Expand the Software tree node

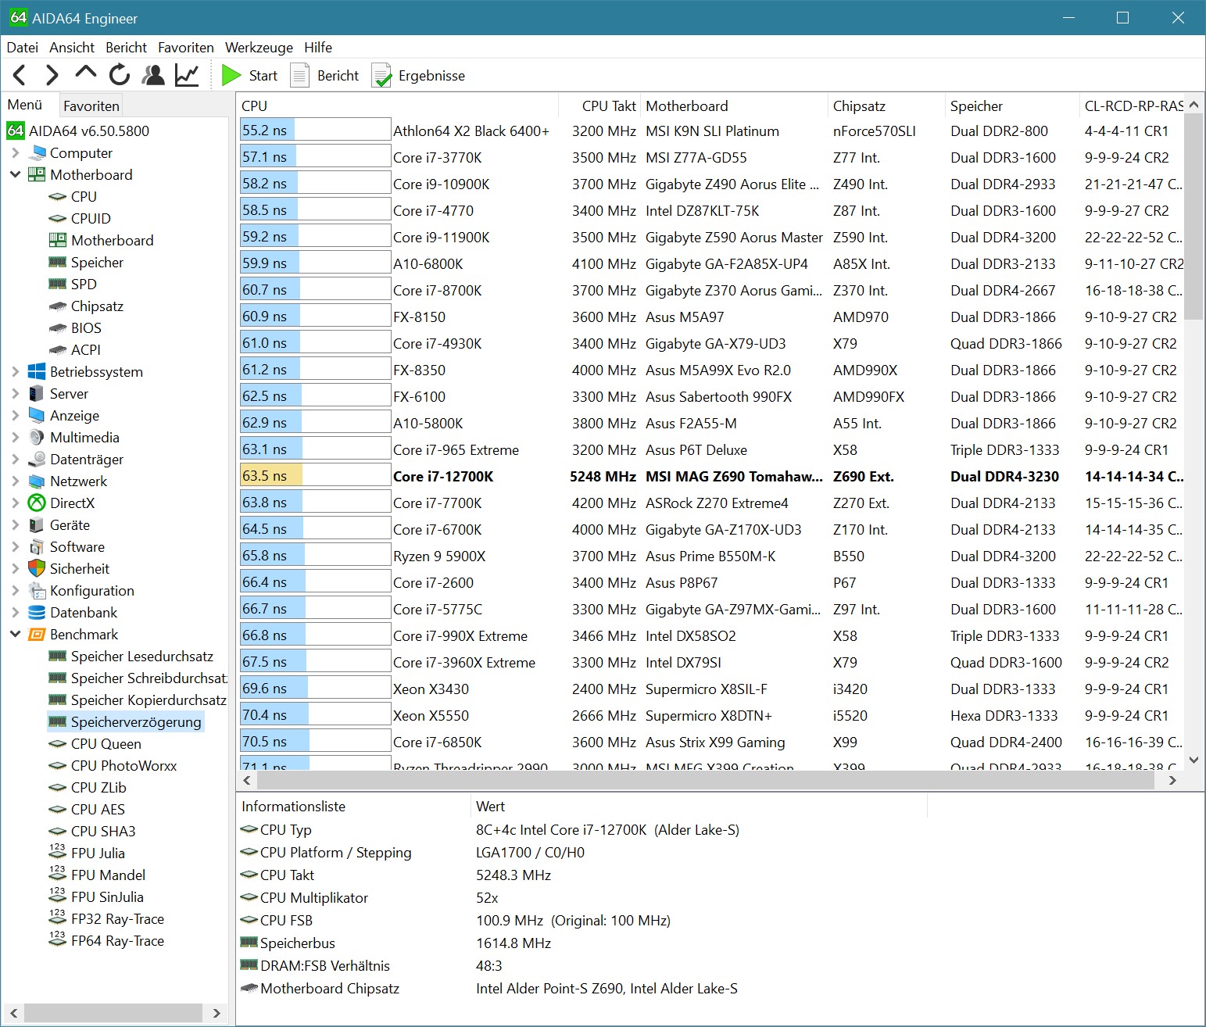[16, 546]
